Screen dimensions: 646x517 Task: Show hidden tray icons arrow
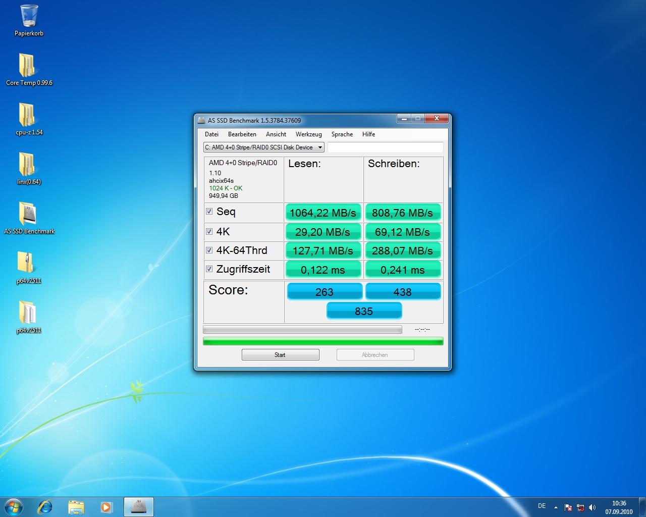556,507
